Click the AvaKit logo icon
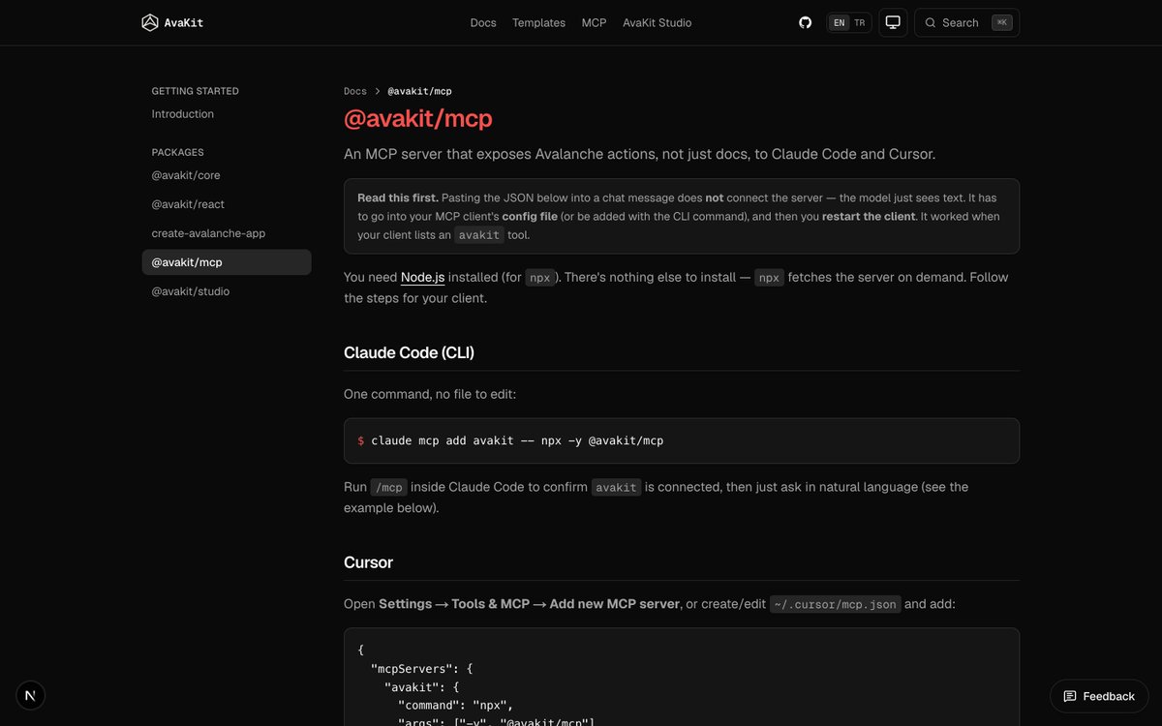1162x726 pixels. coord(150,22)
